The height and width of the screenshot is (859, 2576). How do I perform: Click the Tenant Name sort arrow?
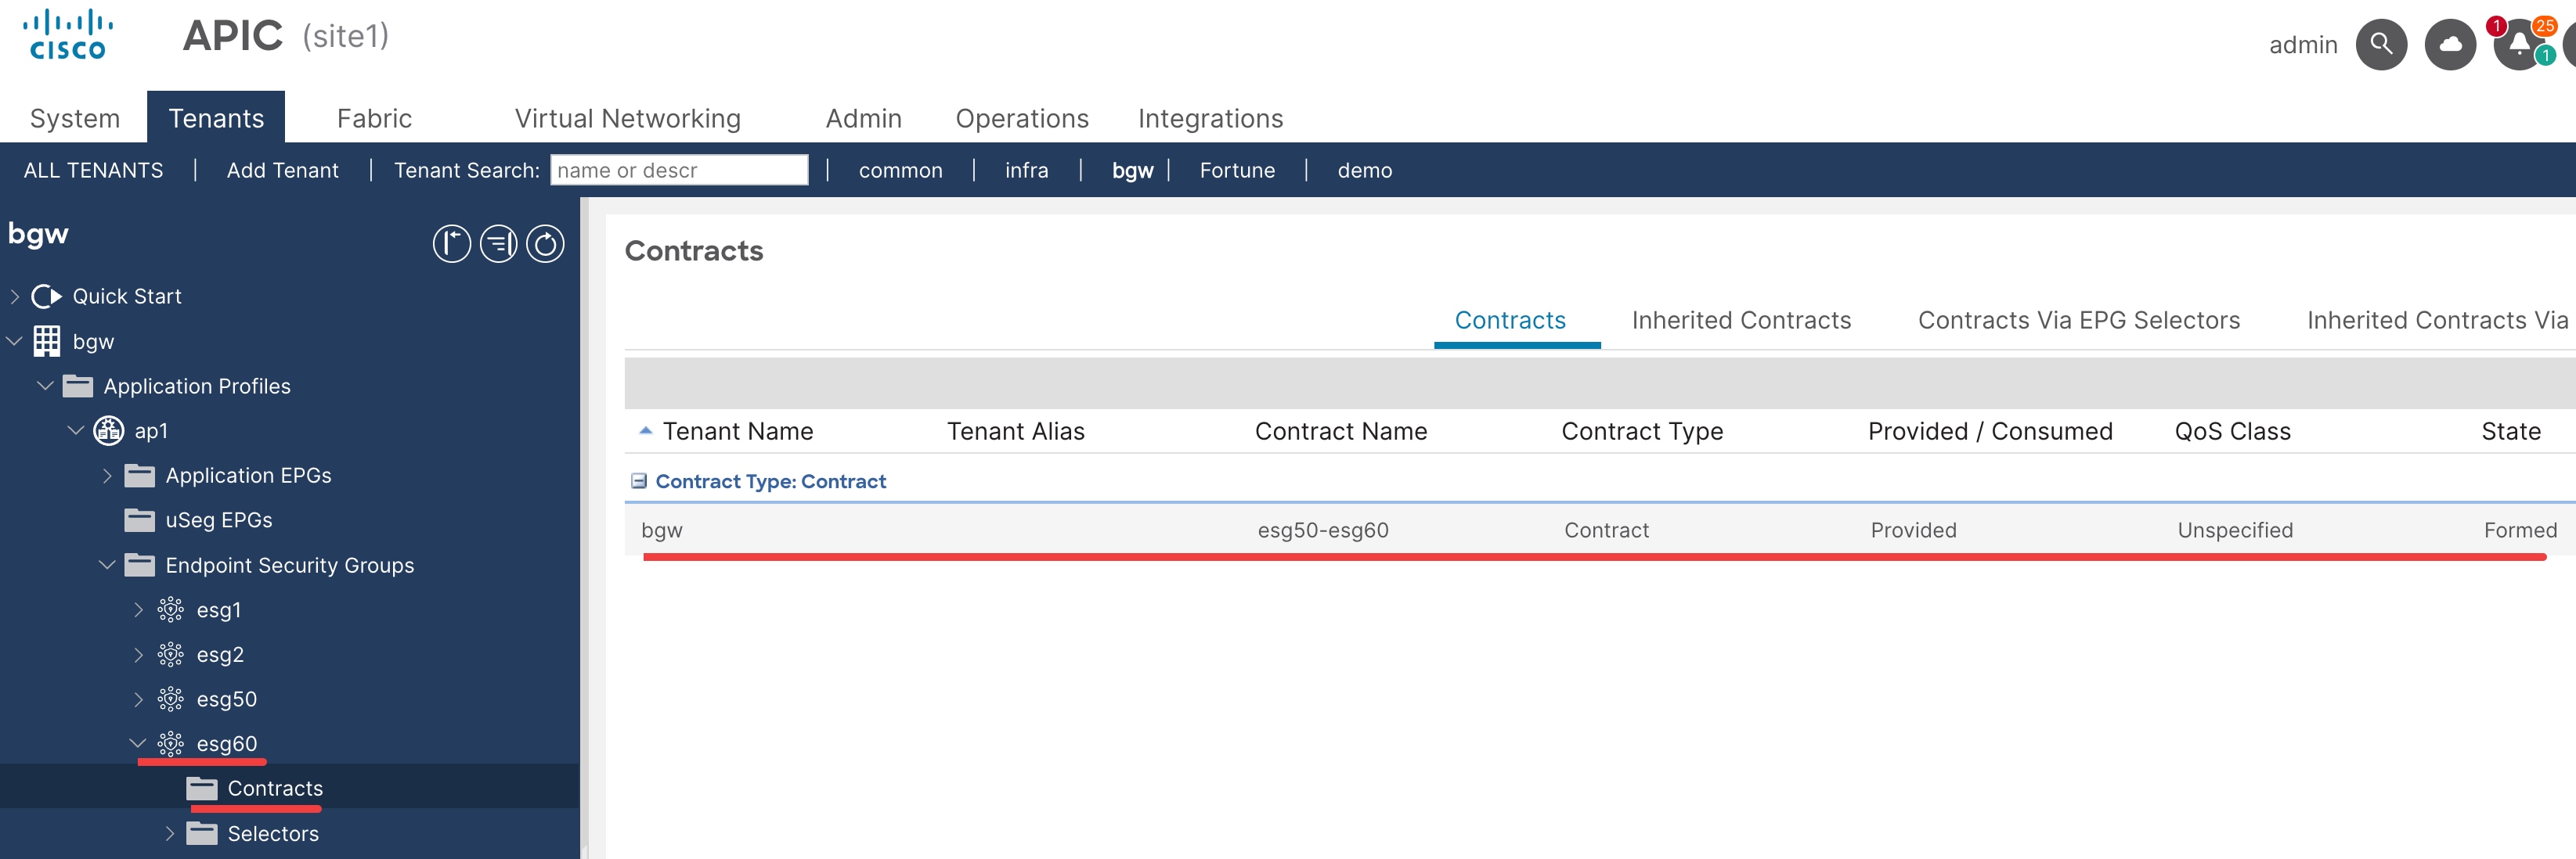(x=645, y=430)
